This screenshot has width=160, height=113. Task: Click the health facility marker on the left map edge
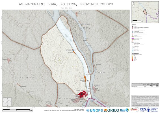pos(9,61)
